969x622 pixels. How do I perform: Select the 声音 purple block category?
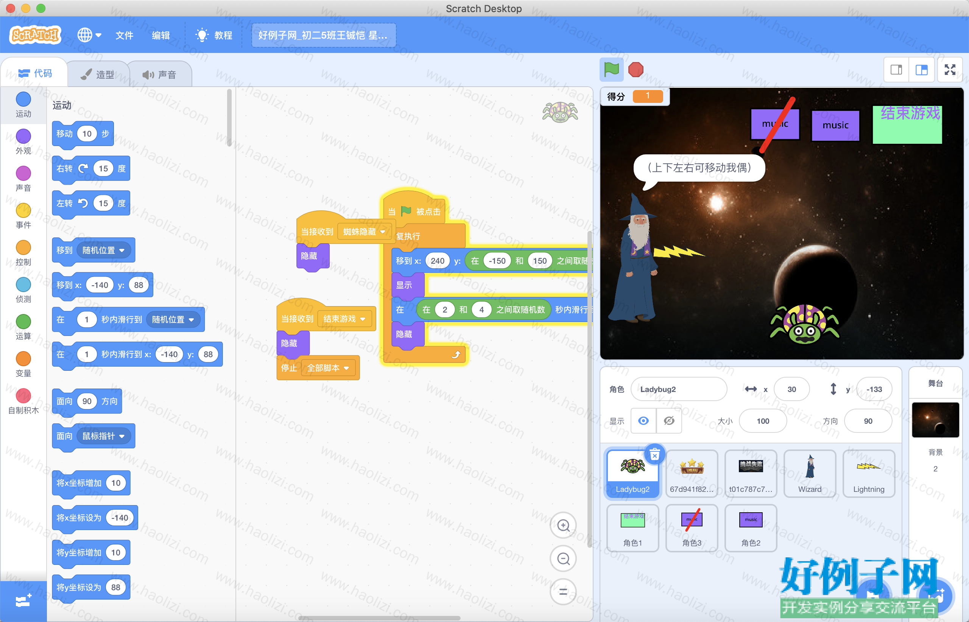pyautogui.click(x=23, y=179)
